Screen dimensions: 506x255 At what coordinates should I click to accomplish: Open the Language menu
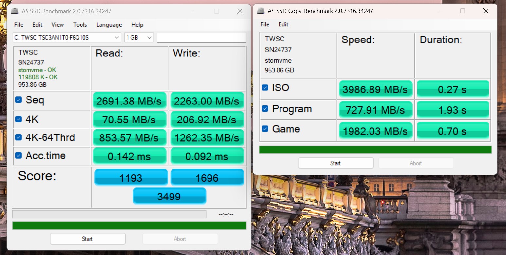(109, 25)
